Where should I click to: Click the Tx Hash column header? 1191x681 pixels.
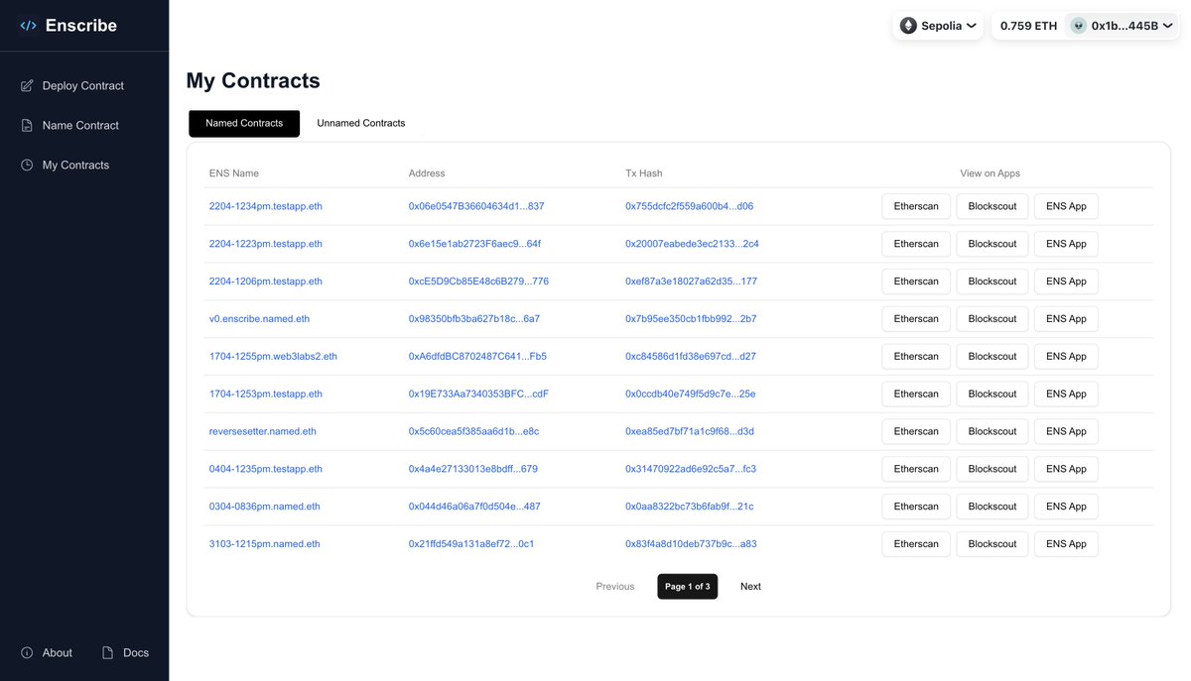pos(644,173)
